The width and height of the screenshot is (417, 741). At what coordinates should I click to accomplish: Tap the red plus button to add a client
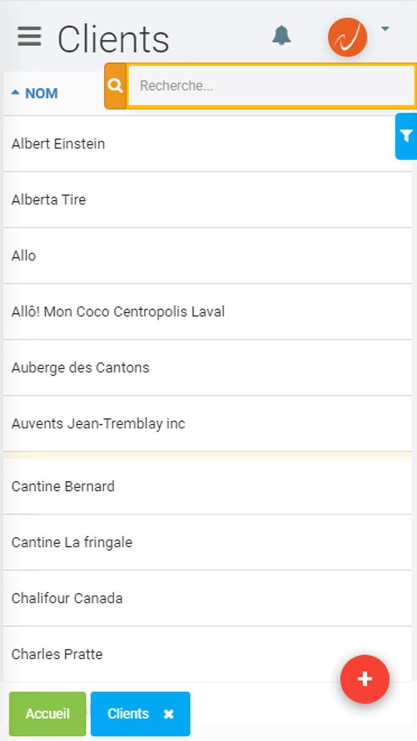pos(365,679)
